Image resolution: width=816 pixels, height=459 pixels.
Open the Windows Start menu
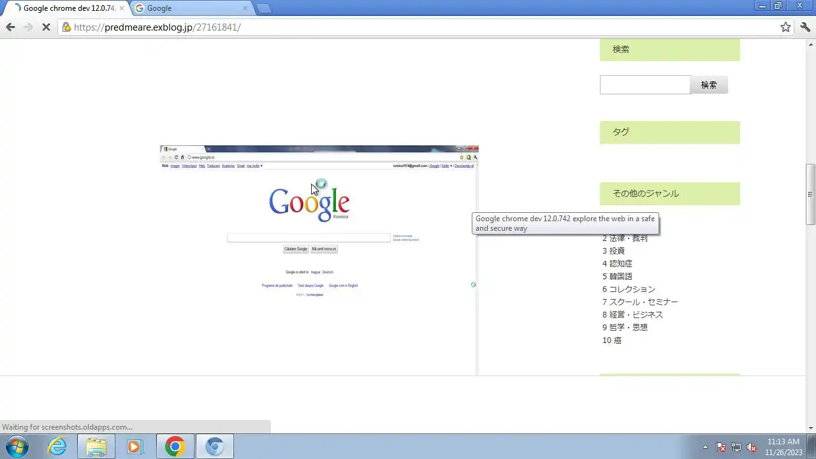17,446
